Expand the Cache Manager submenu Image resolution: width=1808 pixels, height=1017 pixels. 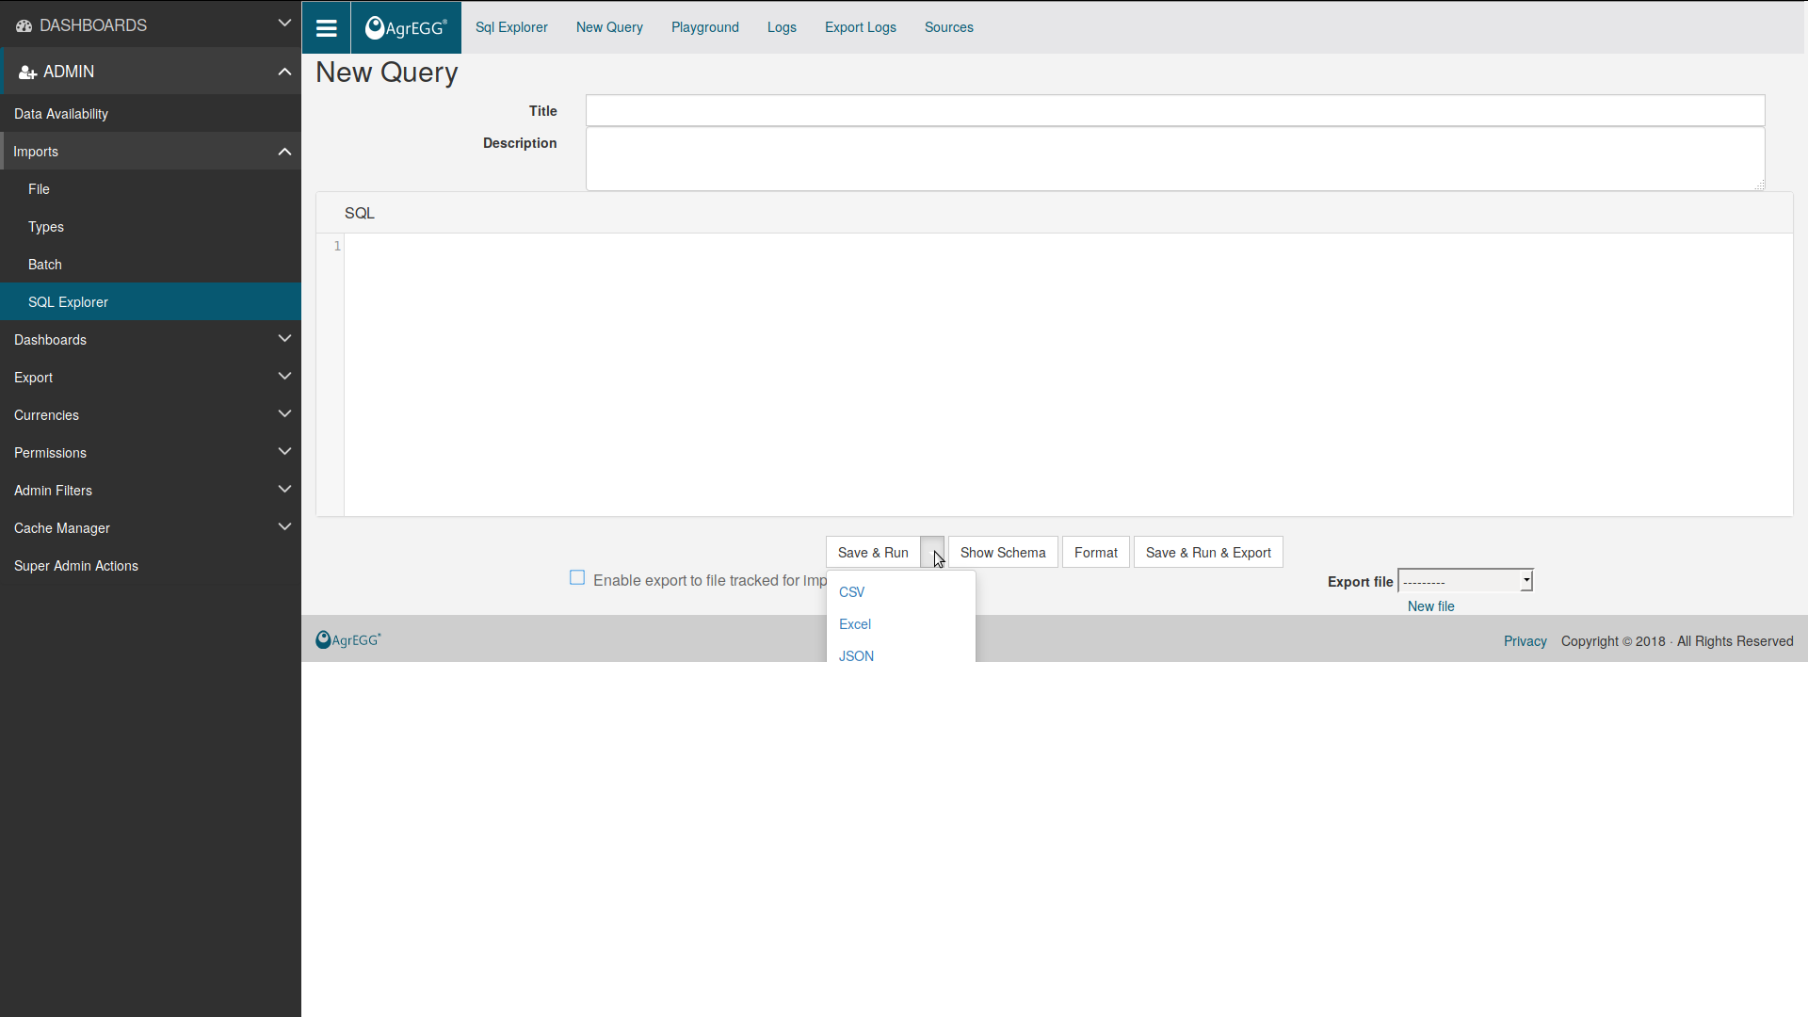pos(284,527)
